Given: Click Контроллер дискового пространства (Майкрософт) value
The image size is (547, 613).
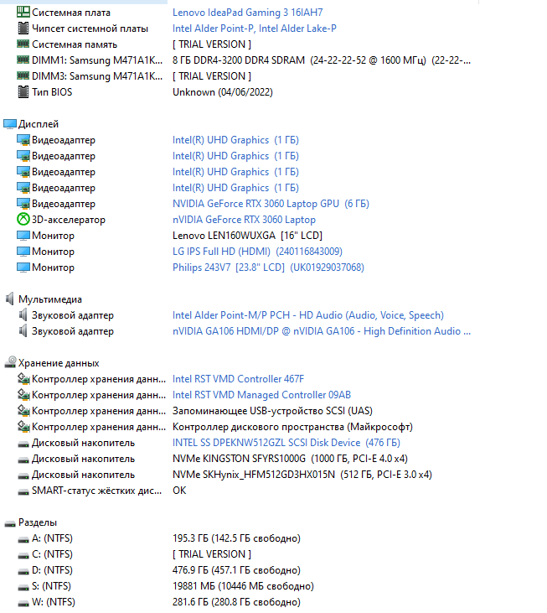Looking at the screenshot, I should click(x=292, y=427).
